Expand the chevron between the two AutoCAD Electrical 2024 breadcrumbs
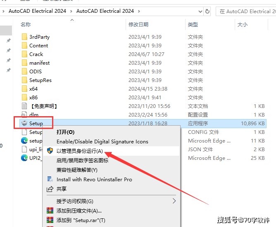This screenshot has width=276, height=227. (71, 12)
